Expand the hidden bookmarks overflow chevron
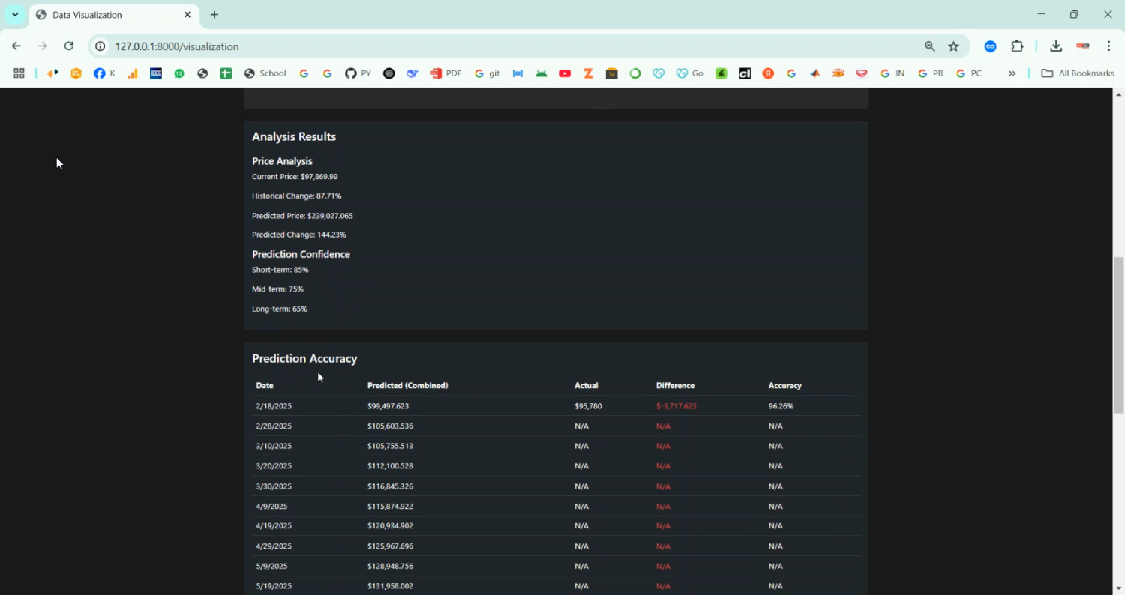This screenshot has width=1125, height=595. (x=1012, y=73)
